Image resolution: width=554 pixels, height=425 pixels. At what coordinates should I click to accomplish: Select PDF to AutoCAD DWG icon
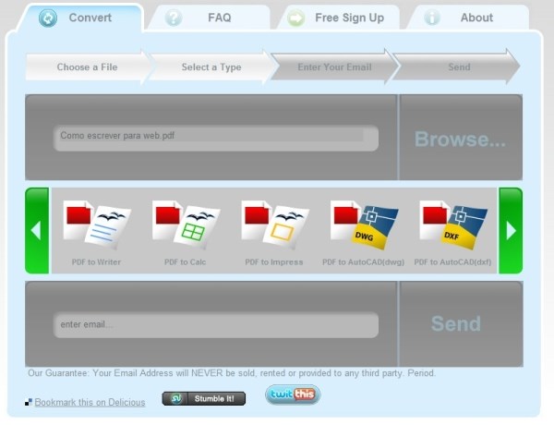[364, 225]
